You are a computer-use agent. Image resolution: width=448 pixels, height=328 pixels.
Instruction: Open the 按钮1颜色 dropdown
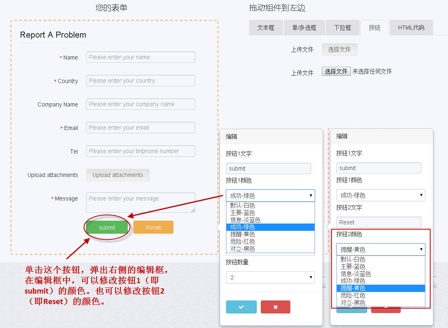[x=270, y=196]
